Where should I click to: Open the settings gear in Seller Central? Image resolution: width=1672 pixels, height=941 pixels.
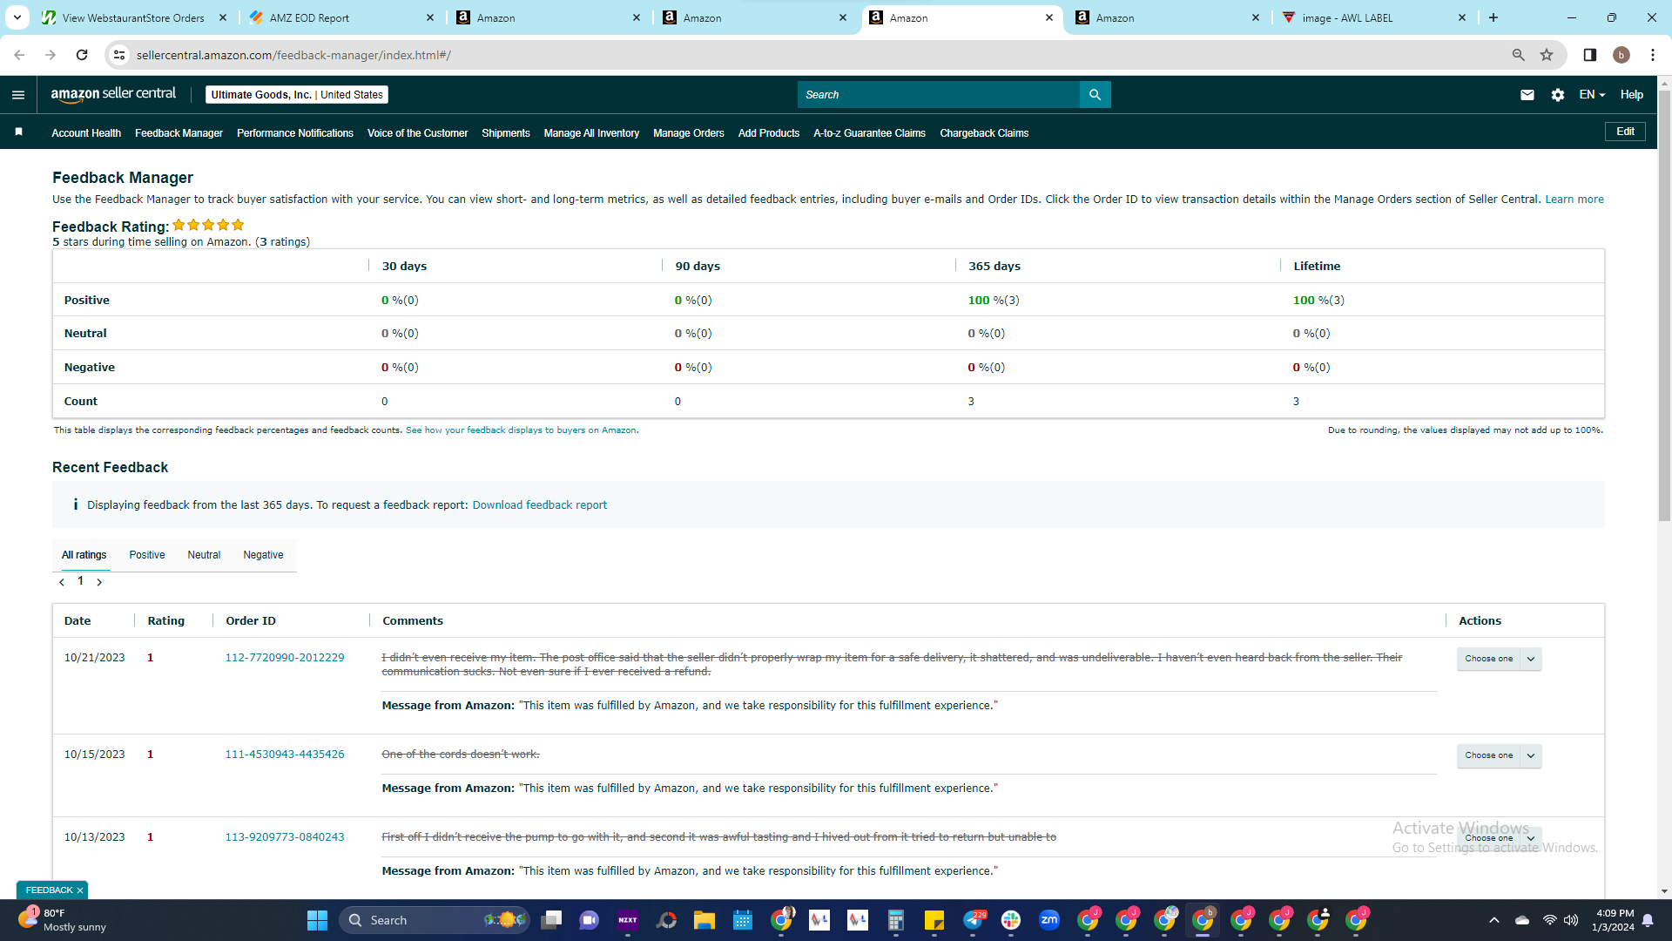click(1558, 95)
